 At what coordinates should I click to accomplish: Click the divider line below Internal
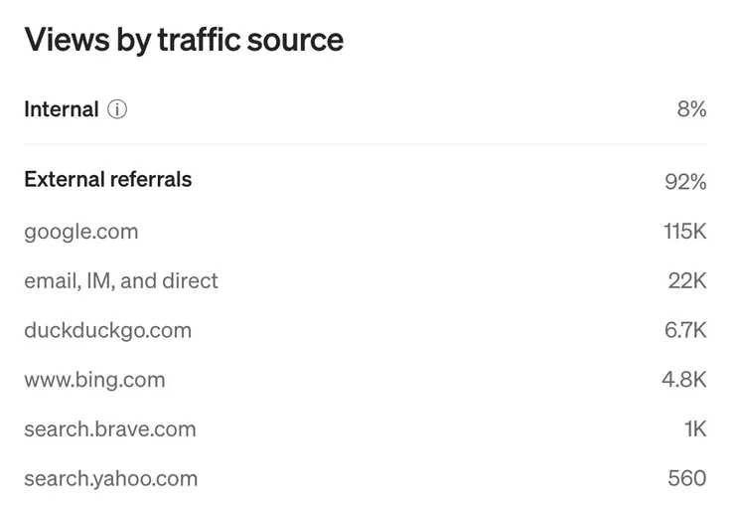[x=366, y=145]
